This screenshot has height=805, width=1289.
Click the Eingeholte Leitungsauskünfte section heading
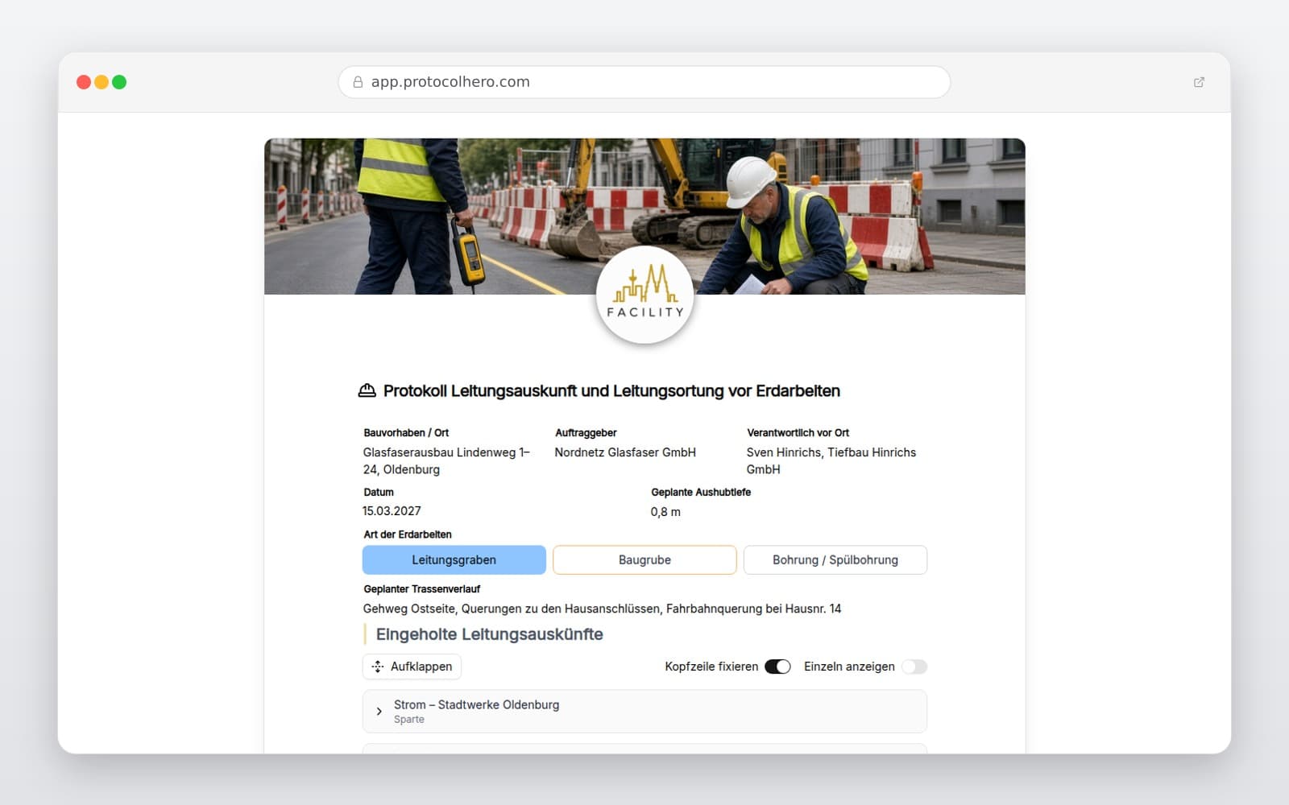click(x=490, y=634)
